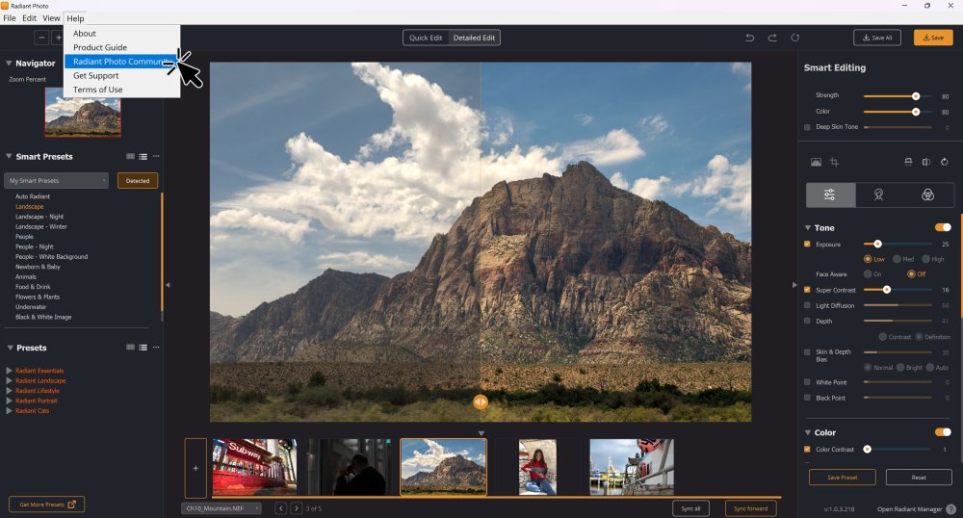
Task: Click the before/after divider handle on image
Action: pos(481,402)
